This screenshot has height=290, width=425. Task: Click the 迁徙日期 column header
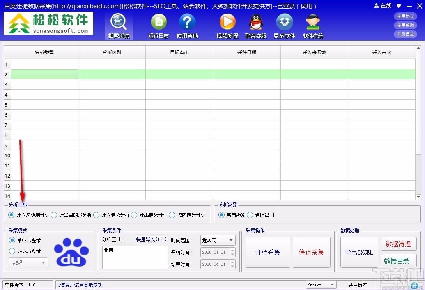click(247, 52)
